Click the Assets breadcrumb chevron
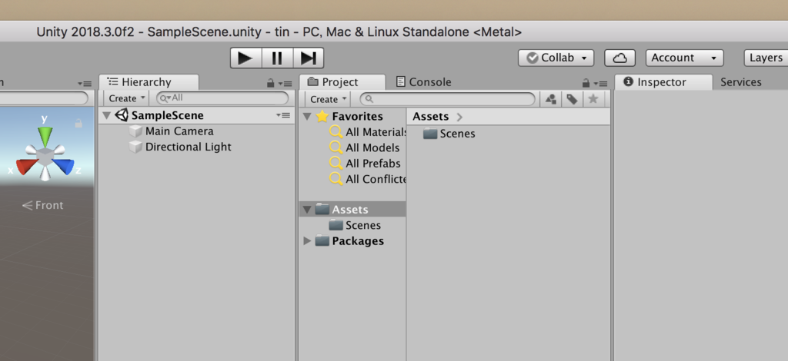 459,118
